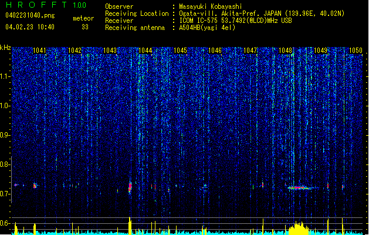Viewport: 369px width, 235px height.
Task: Click the 1044 time marker
Action: [145, 51]
